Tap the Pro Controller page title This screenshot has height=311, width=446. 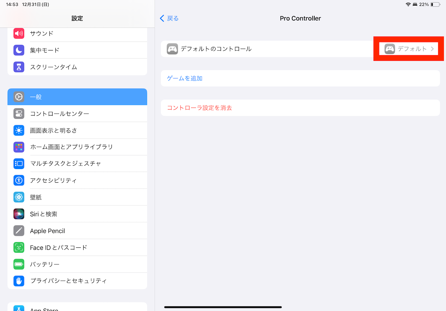tap(300, 18)
